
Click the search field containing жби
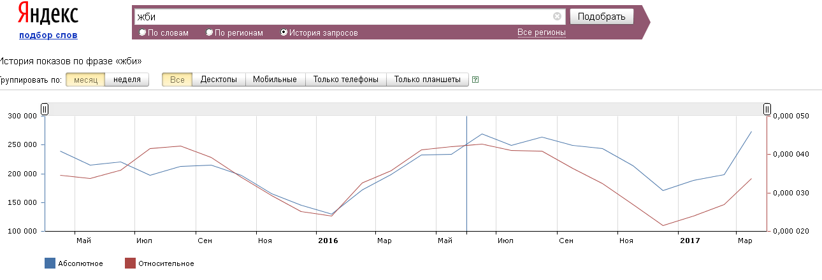344,17
